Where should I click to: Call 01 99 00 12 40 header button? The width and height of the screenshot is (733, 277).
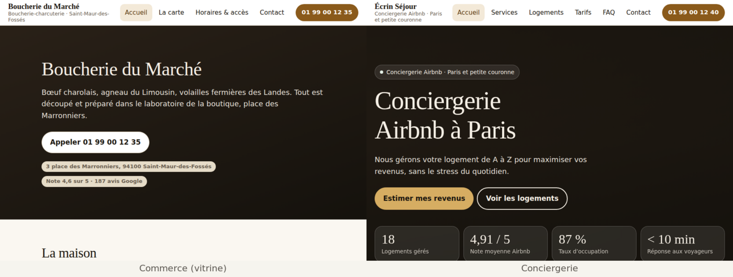coord(693,13)
